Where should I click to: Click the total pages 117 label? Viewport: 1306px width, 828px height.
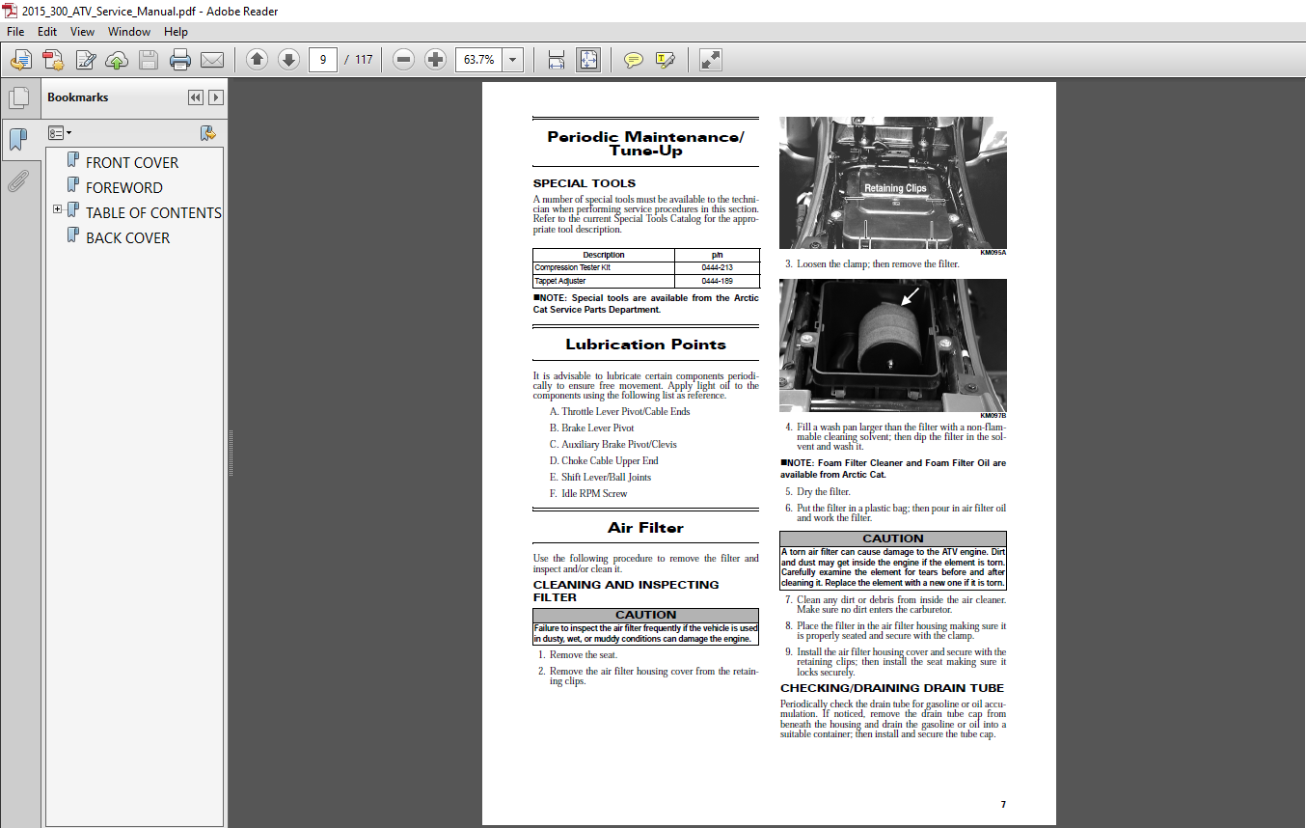point(364,60)
